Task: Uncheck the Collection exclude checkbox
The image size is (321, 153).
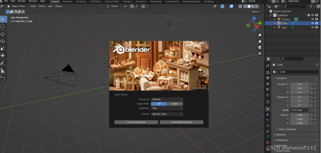Action: 309,15
